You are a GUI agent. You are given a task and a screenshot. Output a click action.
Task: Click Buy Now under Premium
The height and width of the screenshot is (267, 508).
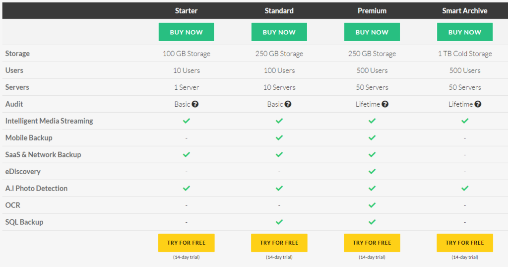click(x=372, y=32)
